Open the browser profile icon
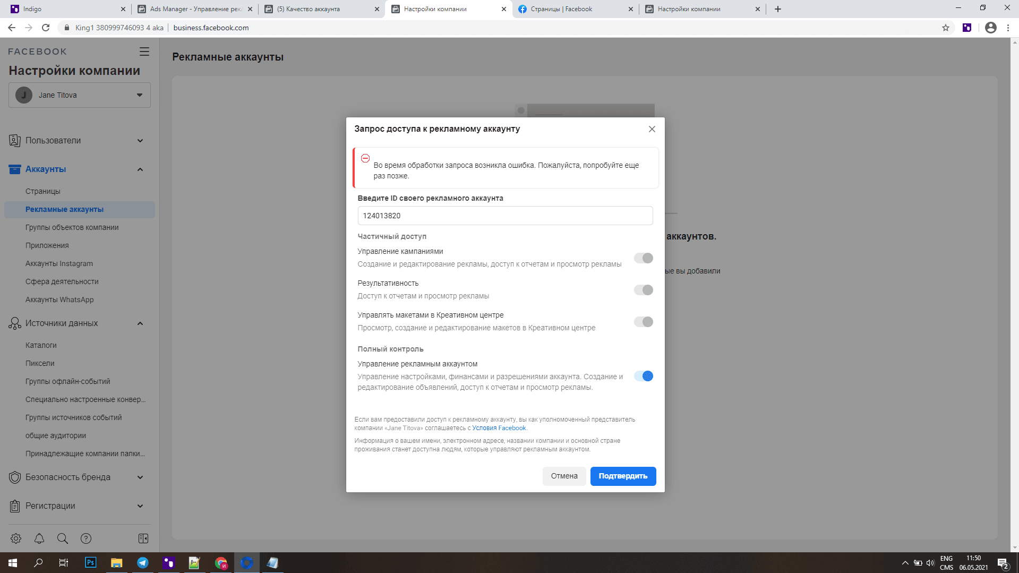 991,28
